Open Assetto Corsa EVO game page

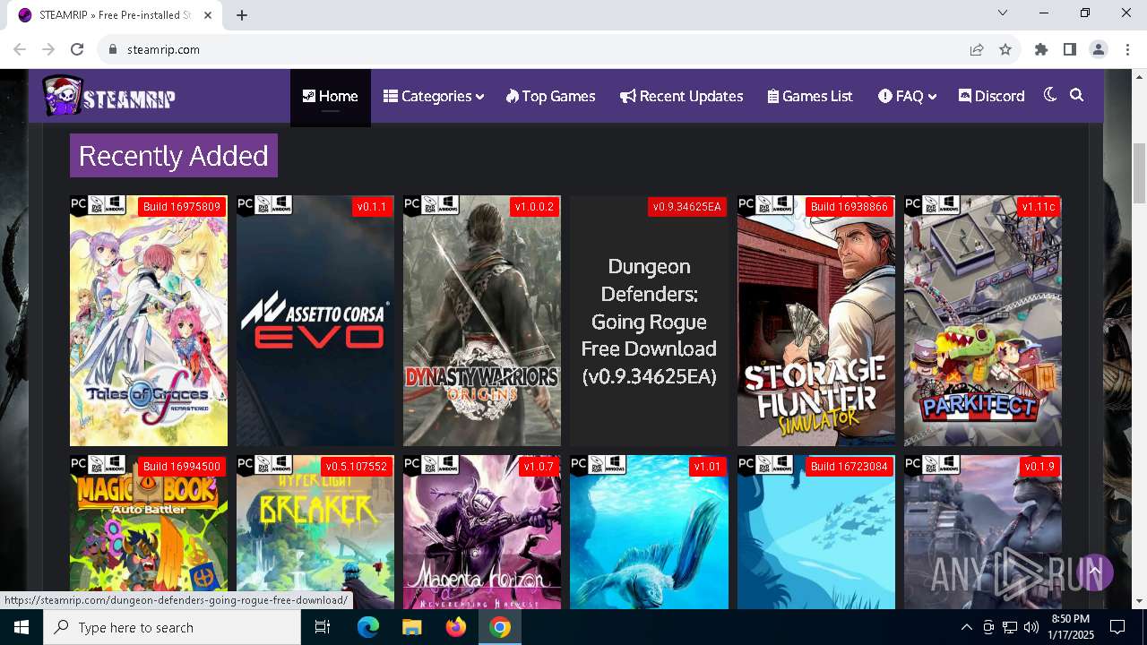click(x=315, y=321)
